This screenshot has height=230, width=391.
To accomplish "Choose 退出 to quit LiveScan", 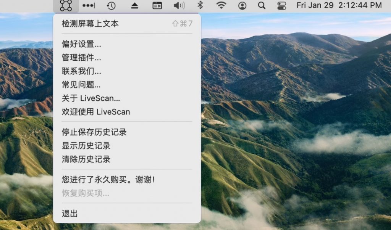I will pos(127,214).
